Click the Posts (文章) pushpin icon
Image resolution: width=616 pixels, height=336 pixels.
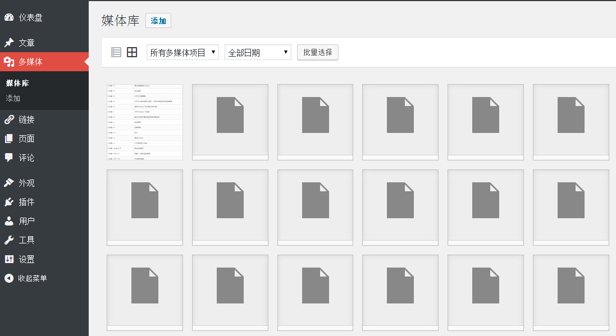(9, 43)
